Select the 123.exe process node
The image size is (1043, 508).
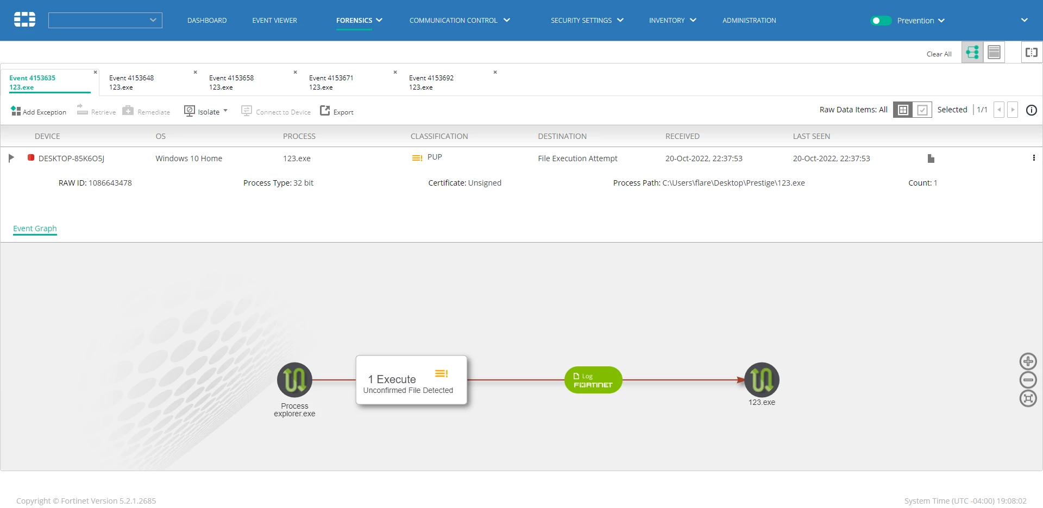click(x=762, y=380)
